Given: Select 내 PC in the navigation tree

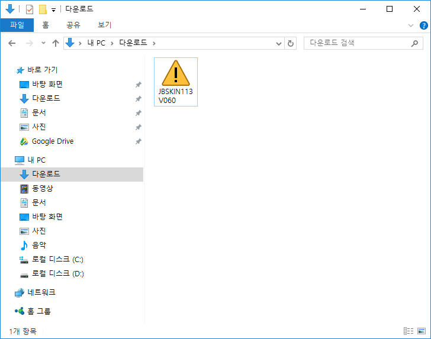Looking at the screenshot, I should (x=37, y=160).
